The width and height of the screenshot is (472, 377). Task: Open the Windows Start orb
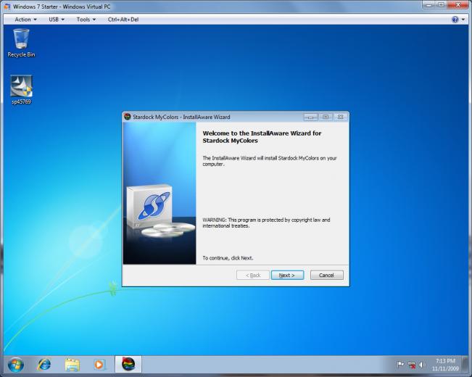point(16,365)
